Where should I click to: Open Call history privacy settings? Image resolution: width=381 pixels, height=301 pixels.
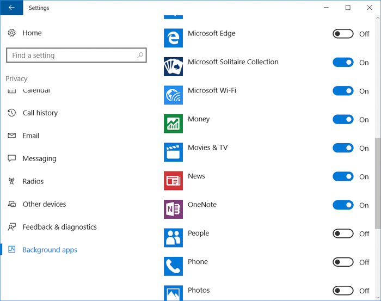point(40,113)
